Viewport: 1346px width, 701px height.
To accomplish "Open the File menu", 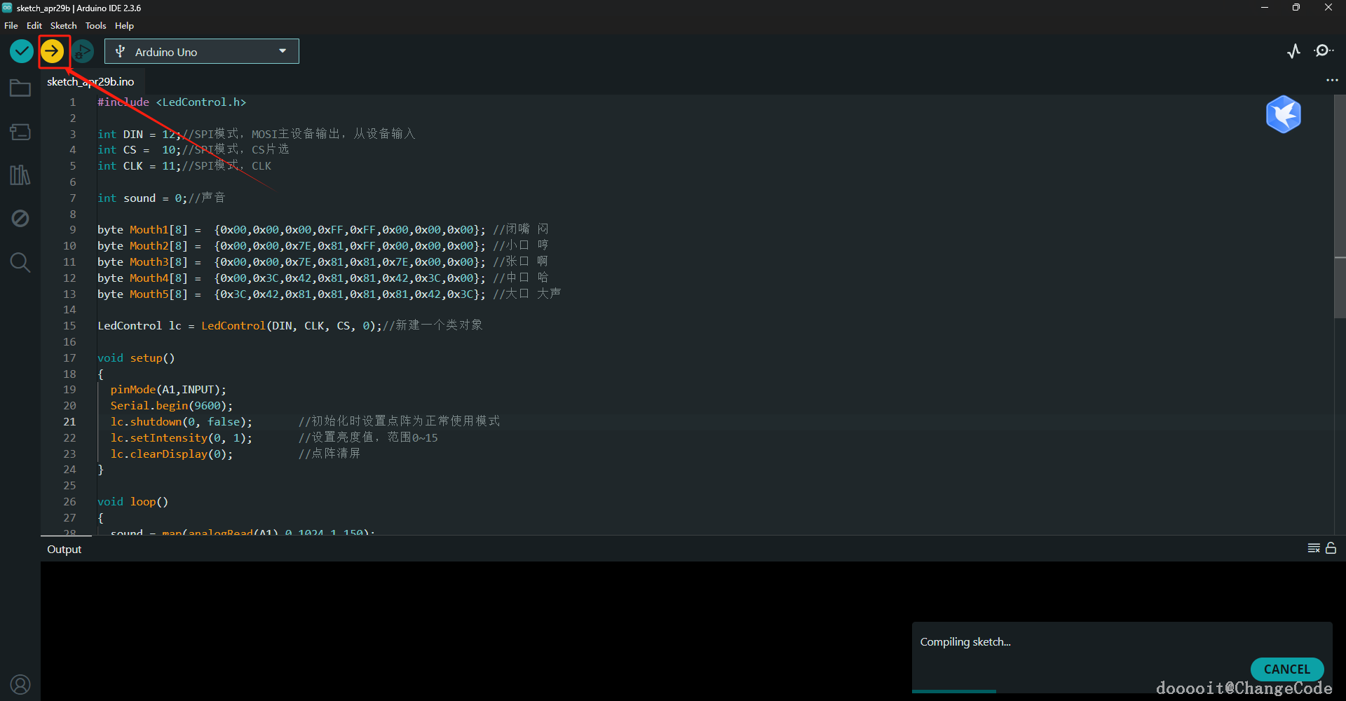I will coord(11,26).
